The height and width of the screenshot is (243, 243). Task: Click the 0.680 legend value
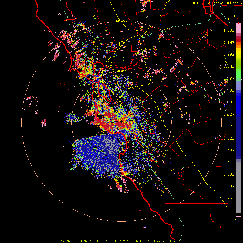229,102
